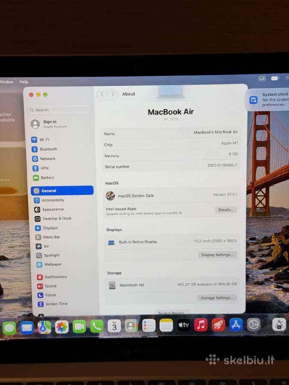This screenshot has height=385, width=289.
Task: Click Sign in Apple Account
Action: coord(49,124)
